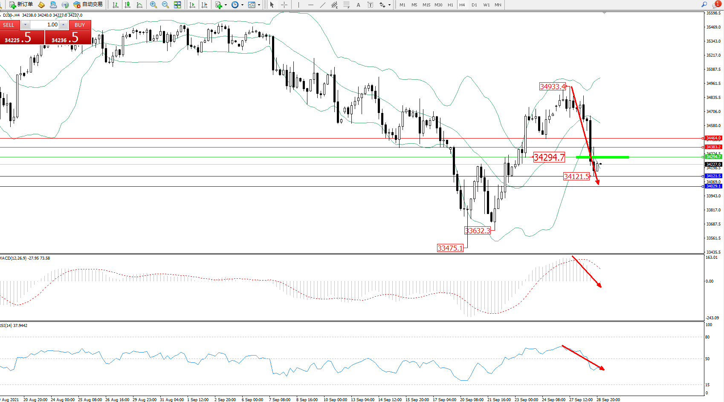Image resolution: width=724 pixels, height=402 pixels.
Task: Select the trendline drawing tool
Action: (x=323, y=5)
